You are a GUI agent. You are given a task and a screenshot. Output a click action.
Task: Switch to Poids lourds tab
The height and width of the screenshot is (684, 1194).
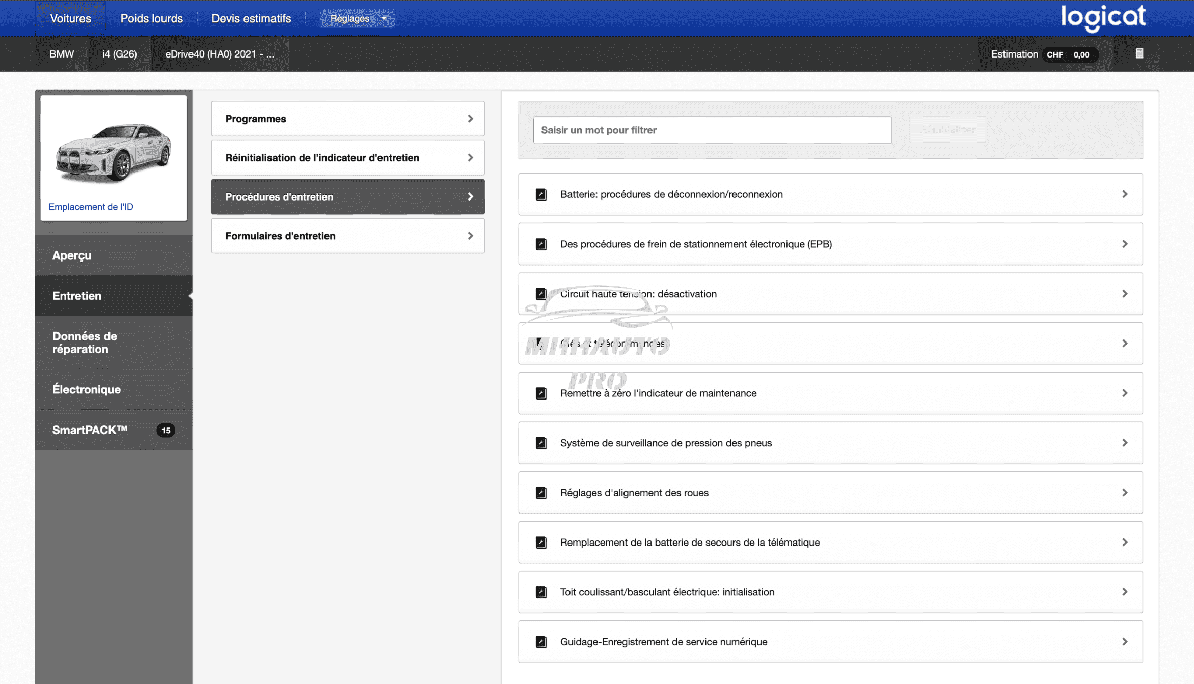click(151, 18)
